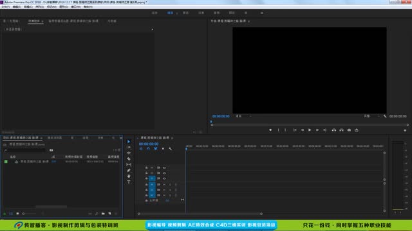Open the File menu

click(6, 7)
